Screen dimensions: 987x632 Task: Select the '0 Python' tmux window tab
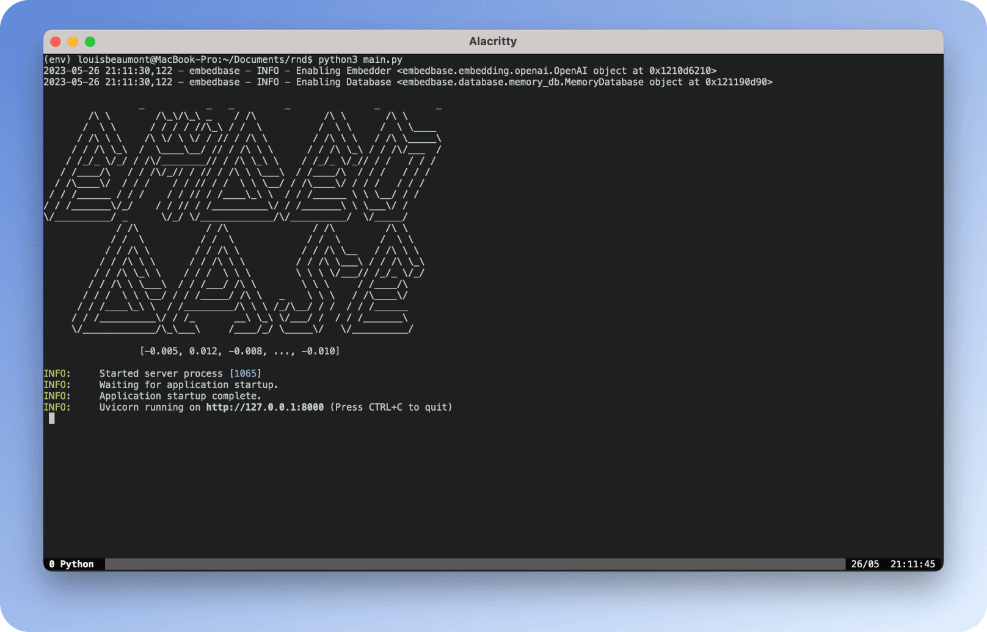coord(72,564)
